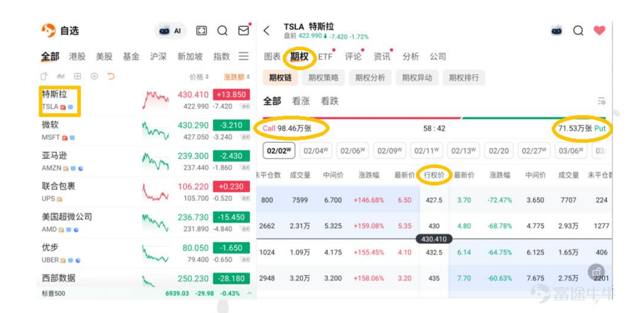Filter options to 看跌 only

tap(330, 102)
